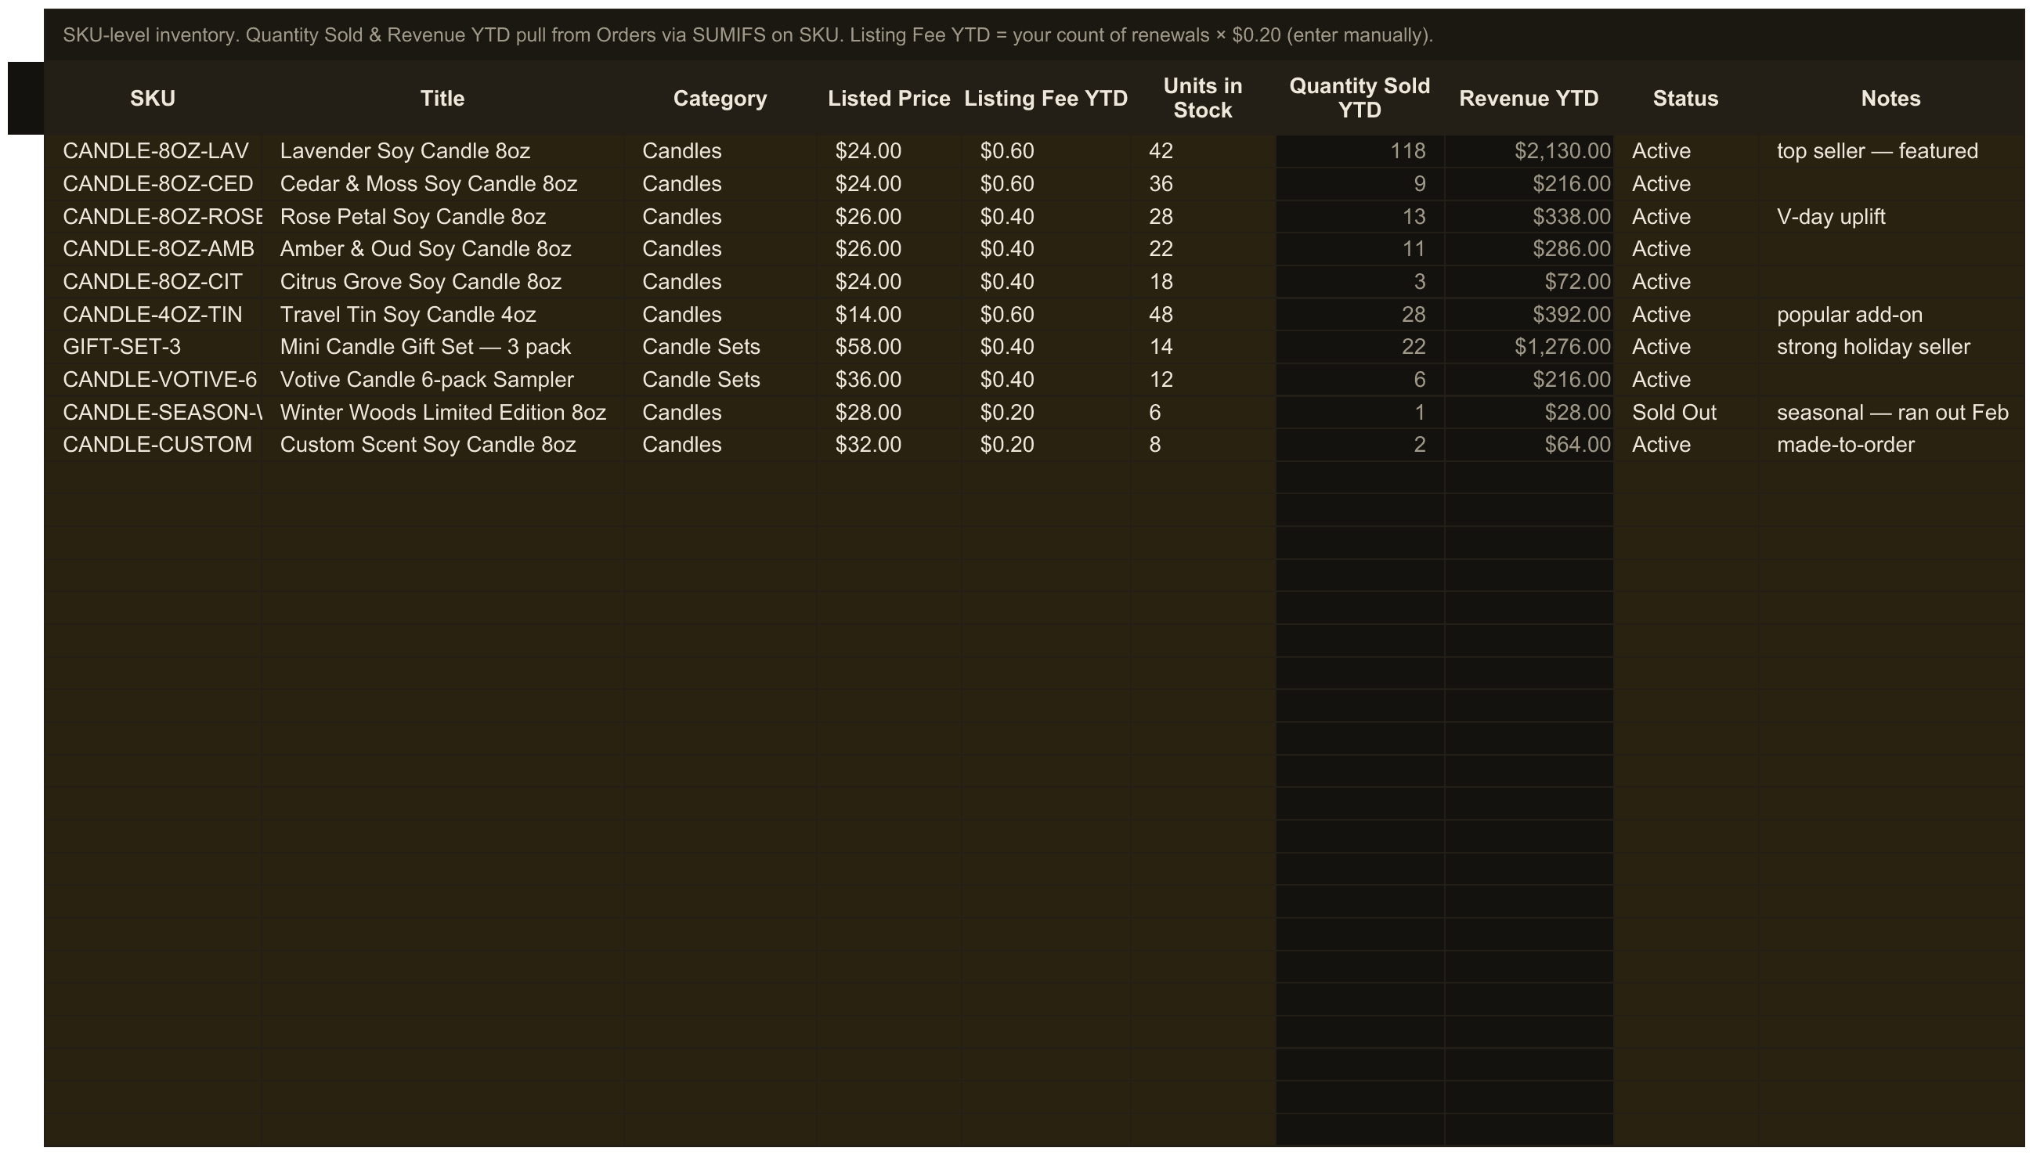Select units in stock 48

1203,314
